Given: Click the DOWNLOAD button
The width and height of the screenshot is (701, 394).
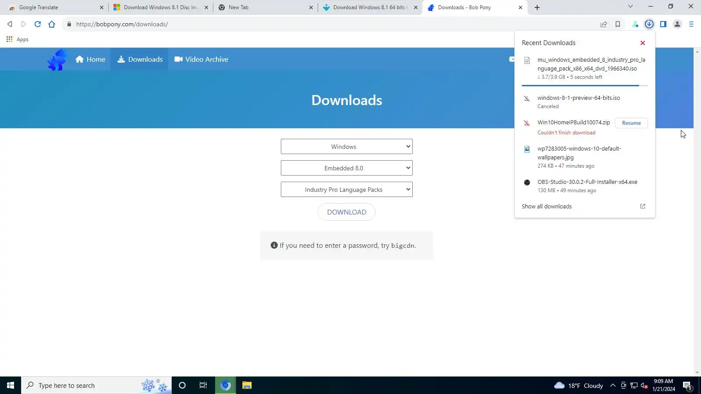Looking at the screenshot, I should [347, 212].
